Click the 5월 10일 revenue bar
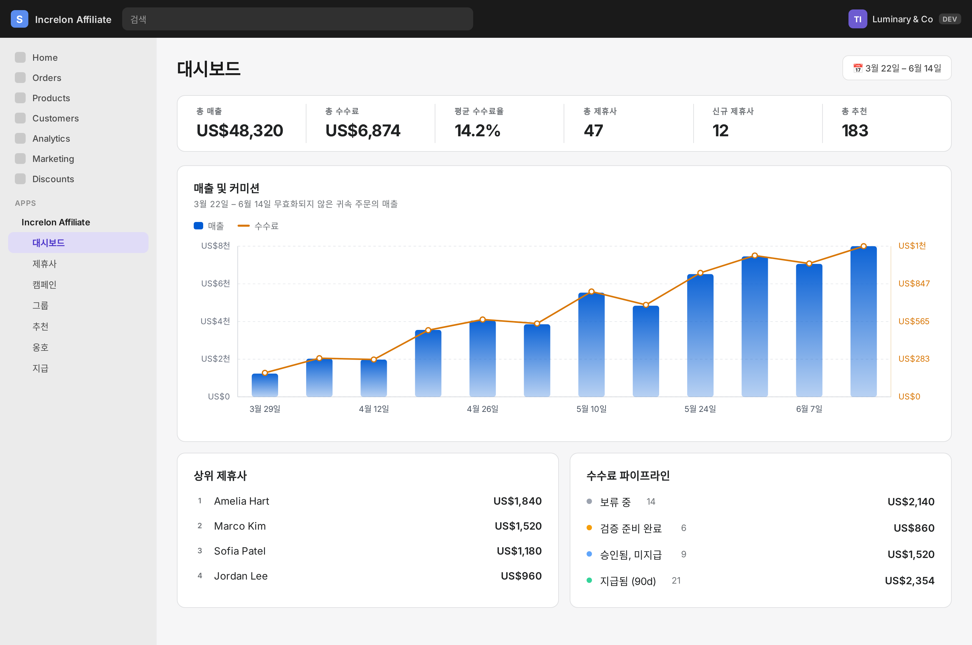This screenshot has height=645, width=972. click(x=591, y=345)
